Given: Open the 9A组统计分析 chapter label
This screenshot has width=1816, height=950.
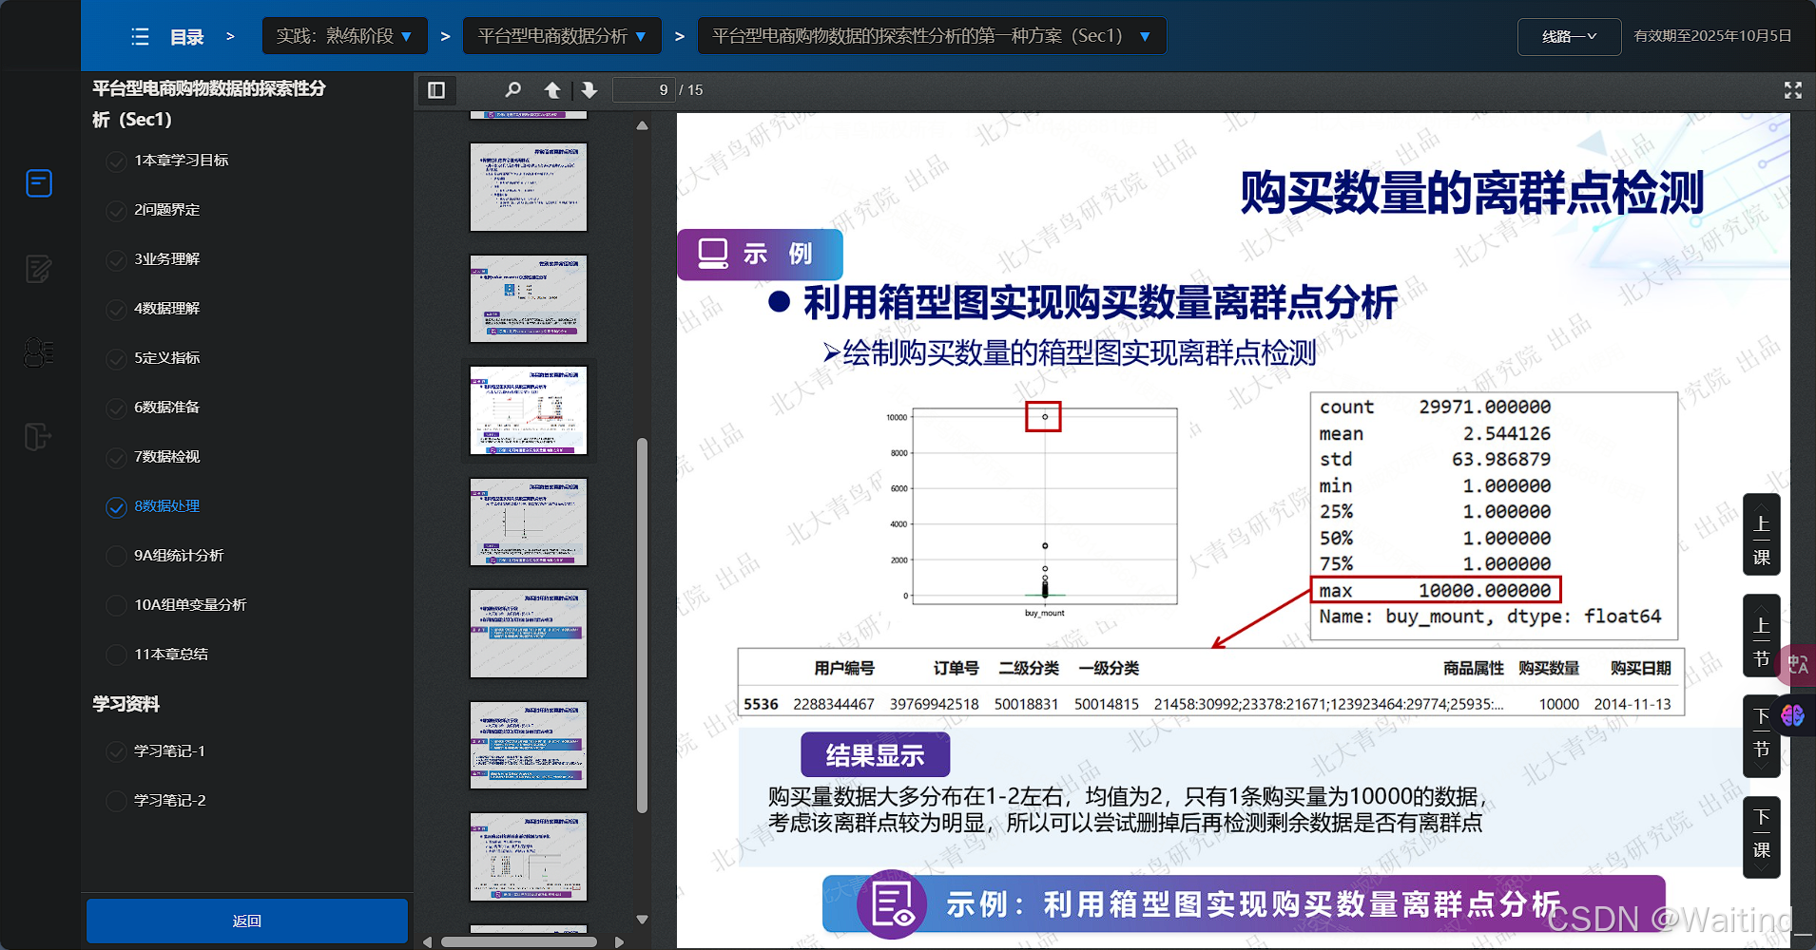Looking at the screenshot, I should click(179, 556).
